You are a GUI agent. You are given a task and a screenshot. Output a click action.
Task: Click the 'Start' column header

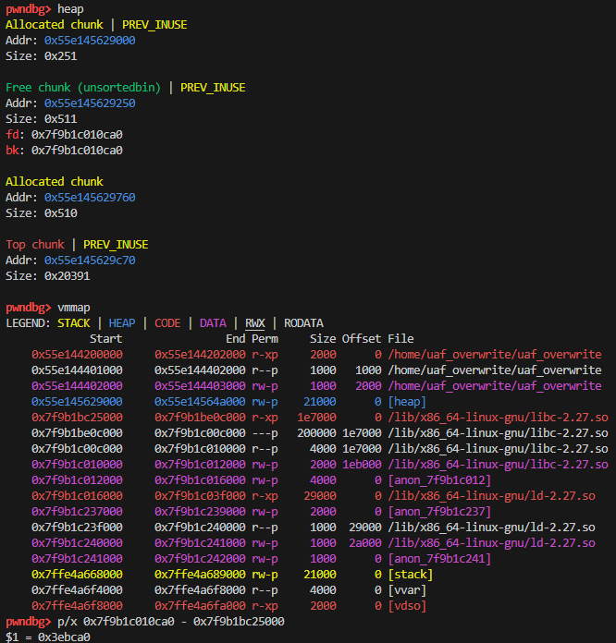[x=106, y=339]
